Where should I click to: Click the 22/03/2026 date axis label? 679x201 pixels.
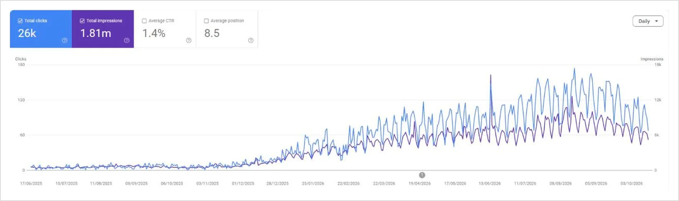(x=384, y=184)
